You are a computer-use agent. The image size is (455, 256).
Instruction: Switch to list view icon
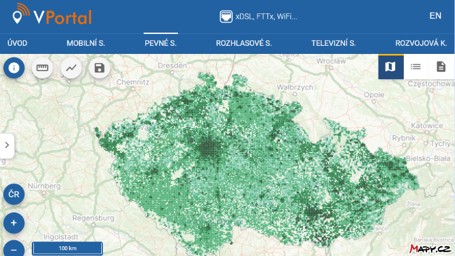416,67
